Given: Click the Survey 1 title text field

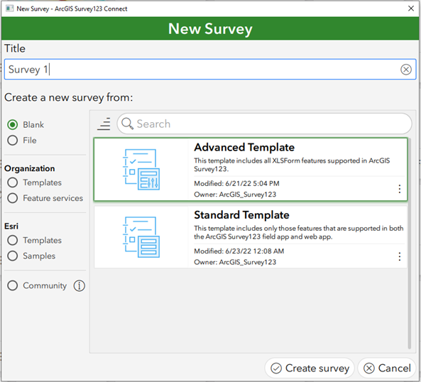Looking at the screenshot, I should [x=210, y=70].
